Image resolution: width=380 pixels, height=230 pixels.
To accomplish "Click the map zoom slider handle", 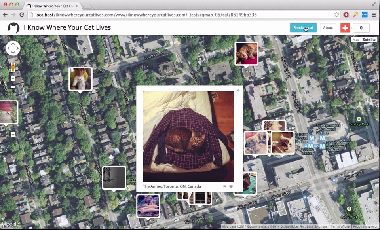I will coord(13,87).
